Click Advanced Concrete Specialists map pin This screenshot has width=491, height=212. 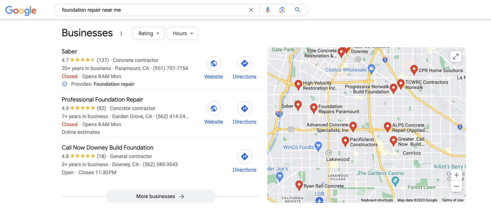pyautogui.click(x=353, y=127)
